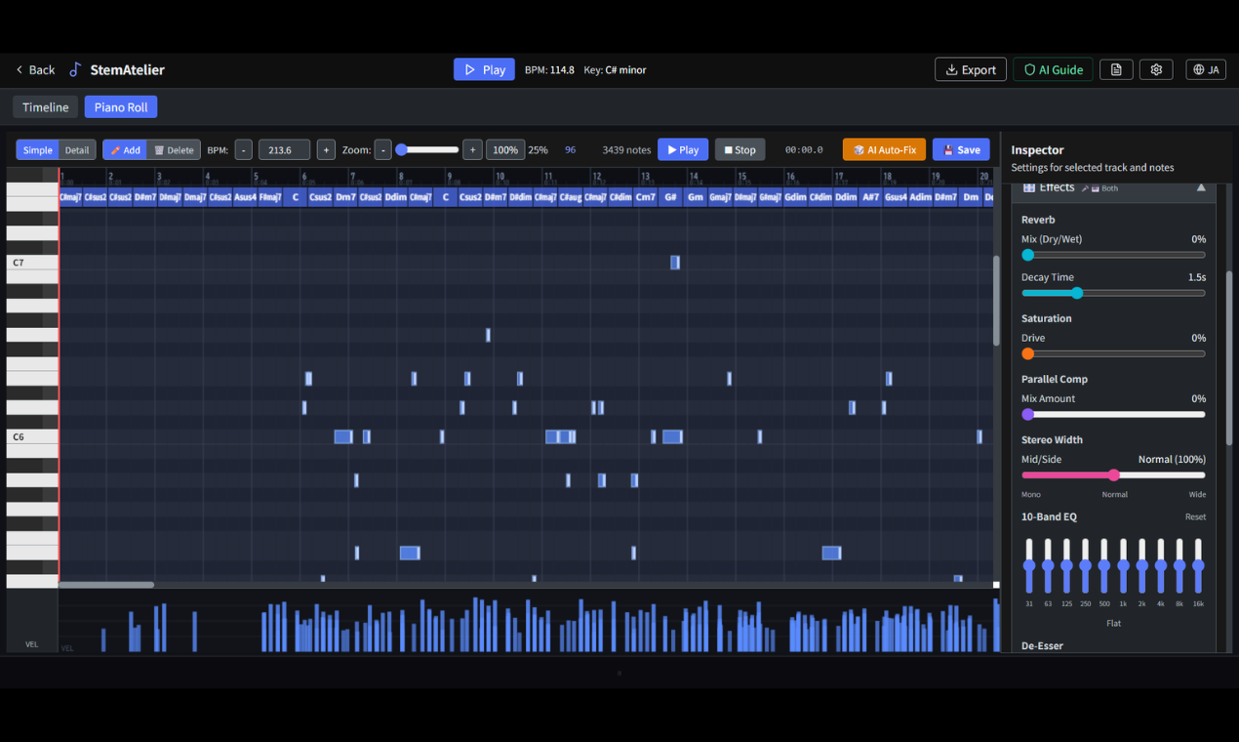
Task: Collapse the Effects section triangle
Action: [x=1201, y=187]
